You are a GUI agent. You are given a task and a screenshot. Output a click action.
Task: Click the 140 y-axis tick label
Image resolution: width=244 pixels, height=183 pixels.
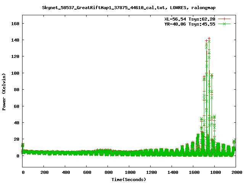[x=15, y=40]
